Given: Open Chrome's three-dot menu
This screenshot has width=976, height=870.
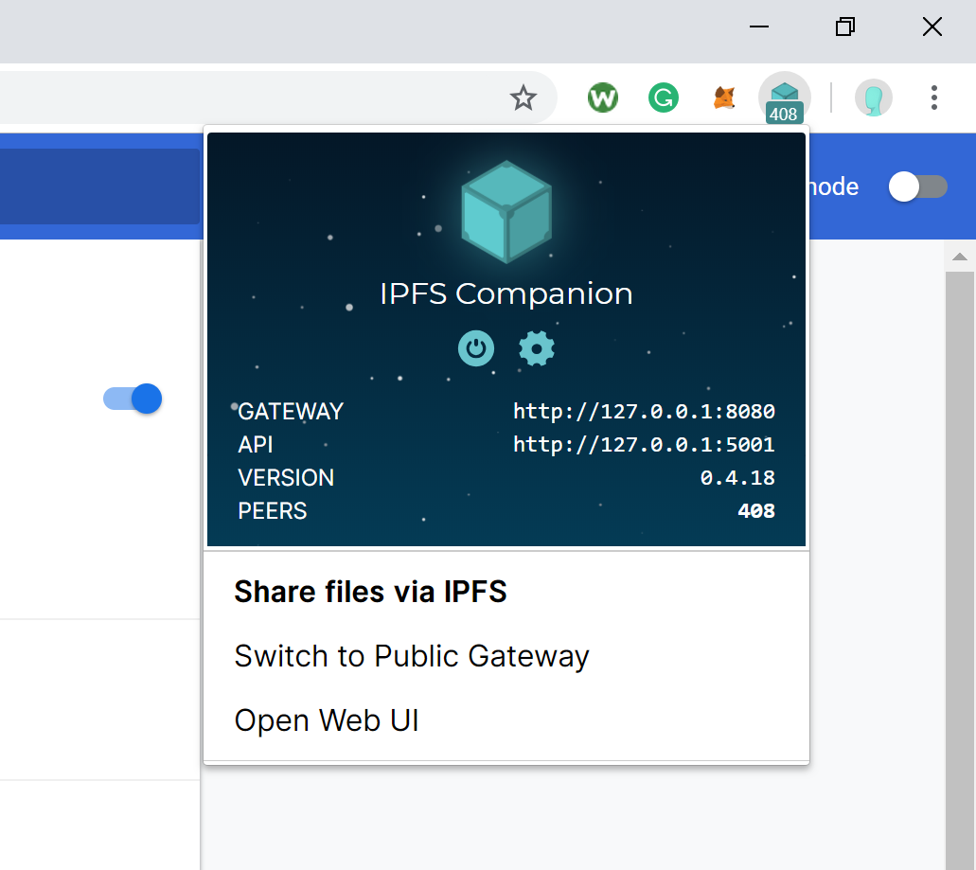Looking at the screenshot, I should 934,98.
